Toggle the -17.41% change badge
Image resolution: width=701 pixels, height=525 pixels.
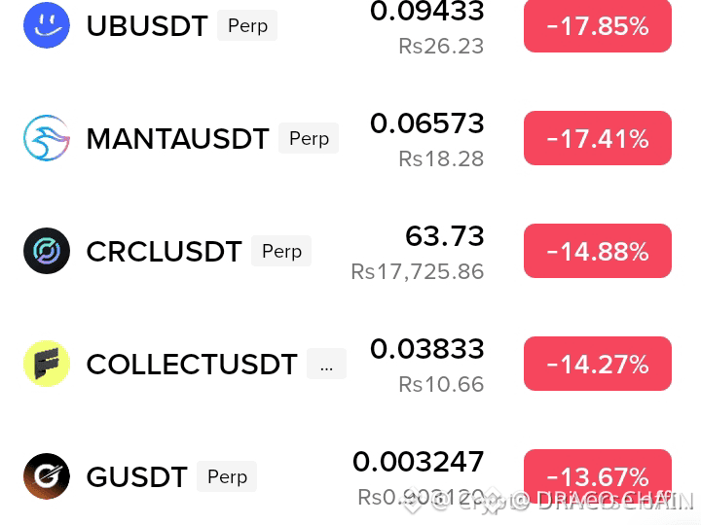pos(598,138)
